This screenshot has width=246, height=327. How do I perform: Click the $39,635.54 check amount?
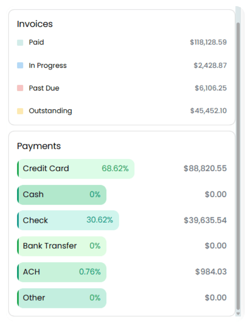(x=205, y=220)
